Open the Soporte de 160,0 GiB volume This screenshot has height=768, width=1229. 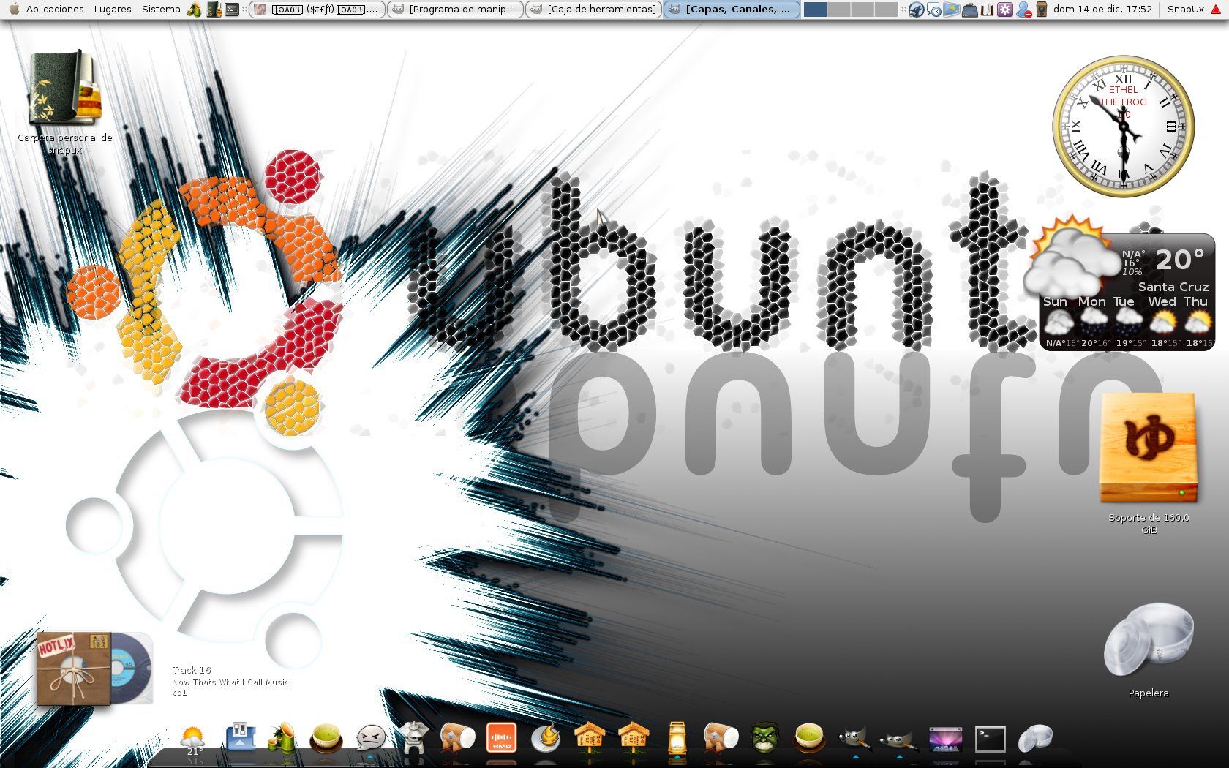click(1149, 462)
